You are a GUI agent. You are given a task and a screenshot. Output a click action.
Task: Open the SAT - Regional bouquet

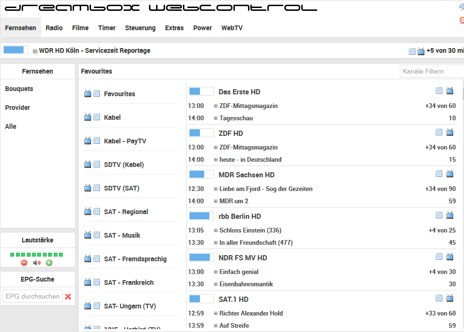coord(126,212)
